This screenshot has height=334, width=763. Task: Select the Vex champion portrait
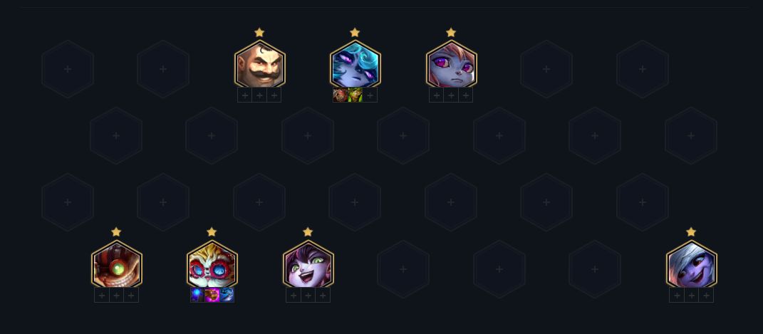click(x=355, y=64)
